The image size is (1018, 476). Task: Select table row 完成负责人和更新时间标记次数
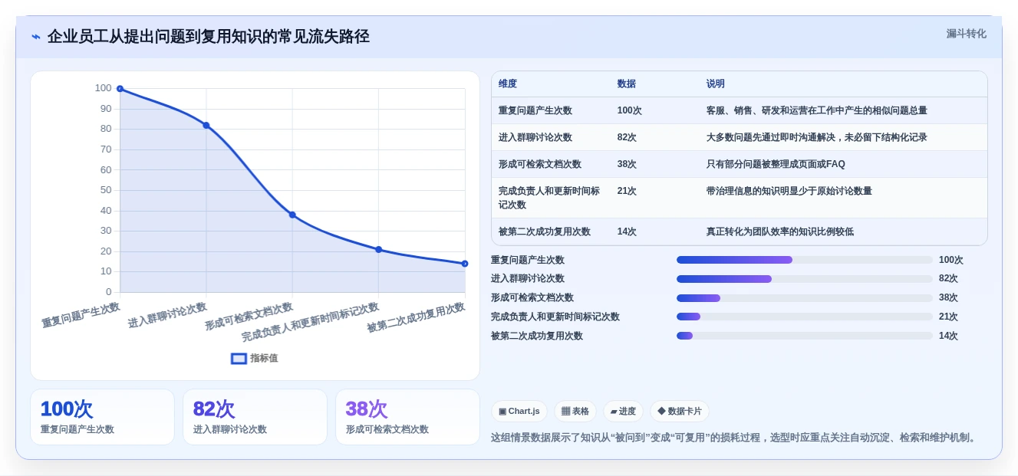point(740,198)
